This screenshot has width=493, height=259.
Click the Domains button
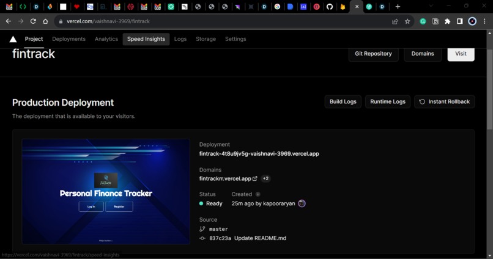423,54
